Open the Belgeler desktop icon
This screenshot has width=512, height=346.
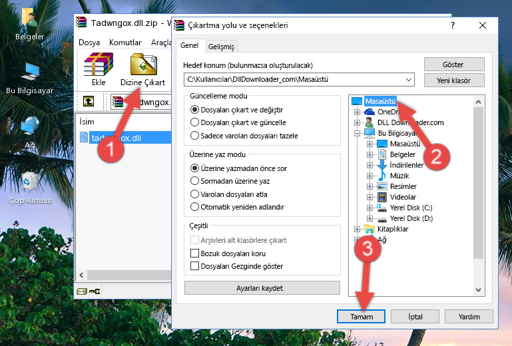click(29, 25)
